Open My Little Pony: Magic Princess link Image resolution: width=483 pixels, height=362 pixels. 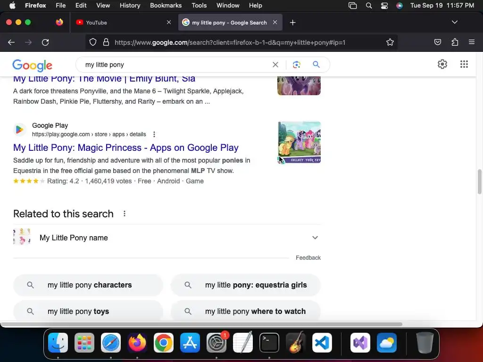tap(125, 148)
